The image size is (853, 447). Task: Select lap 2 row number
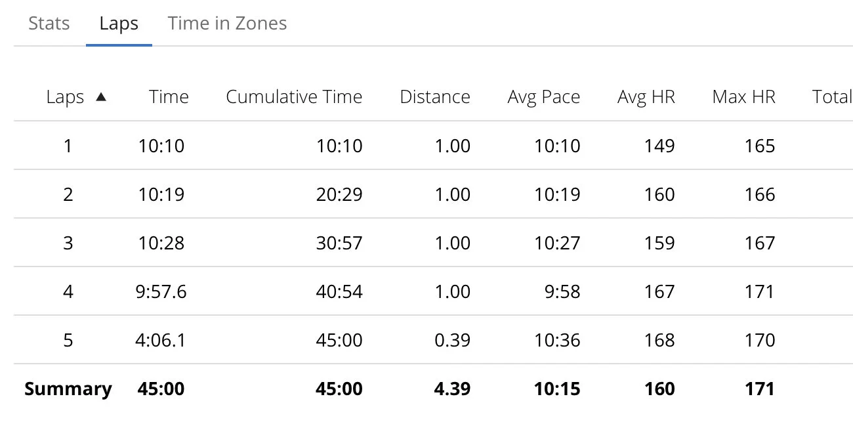[68, 194]
